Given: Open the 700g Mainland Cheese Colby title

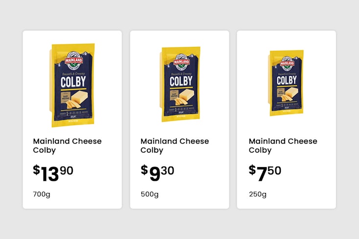Looking at the screenshot, I should pos(67,145).
